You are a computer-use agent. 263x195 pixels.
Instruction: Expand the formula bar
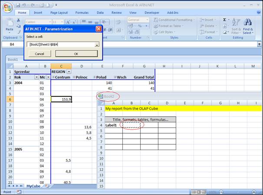tap(259, 44)
